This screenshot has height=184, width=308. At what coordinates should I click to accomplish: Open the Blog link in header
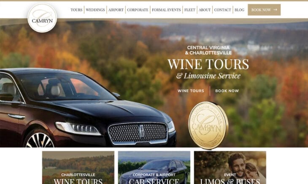(240, 10)
